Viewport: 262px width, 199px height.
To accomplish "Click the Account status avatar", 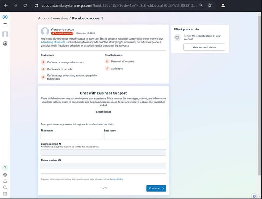I will click(45, 31).
